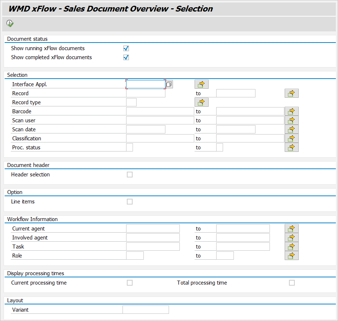The image size is (338, 321).
Task: Click multiple selection arrow for Record type
Action: (201, 102)
